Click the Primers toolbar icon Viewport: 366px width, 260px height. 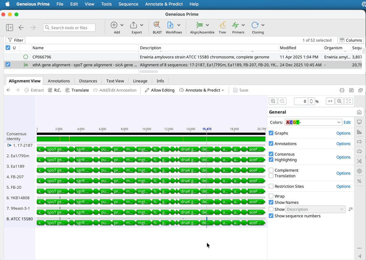[x=235, y=25]
